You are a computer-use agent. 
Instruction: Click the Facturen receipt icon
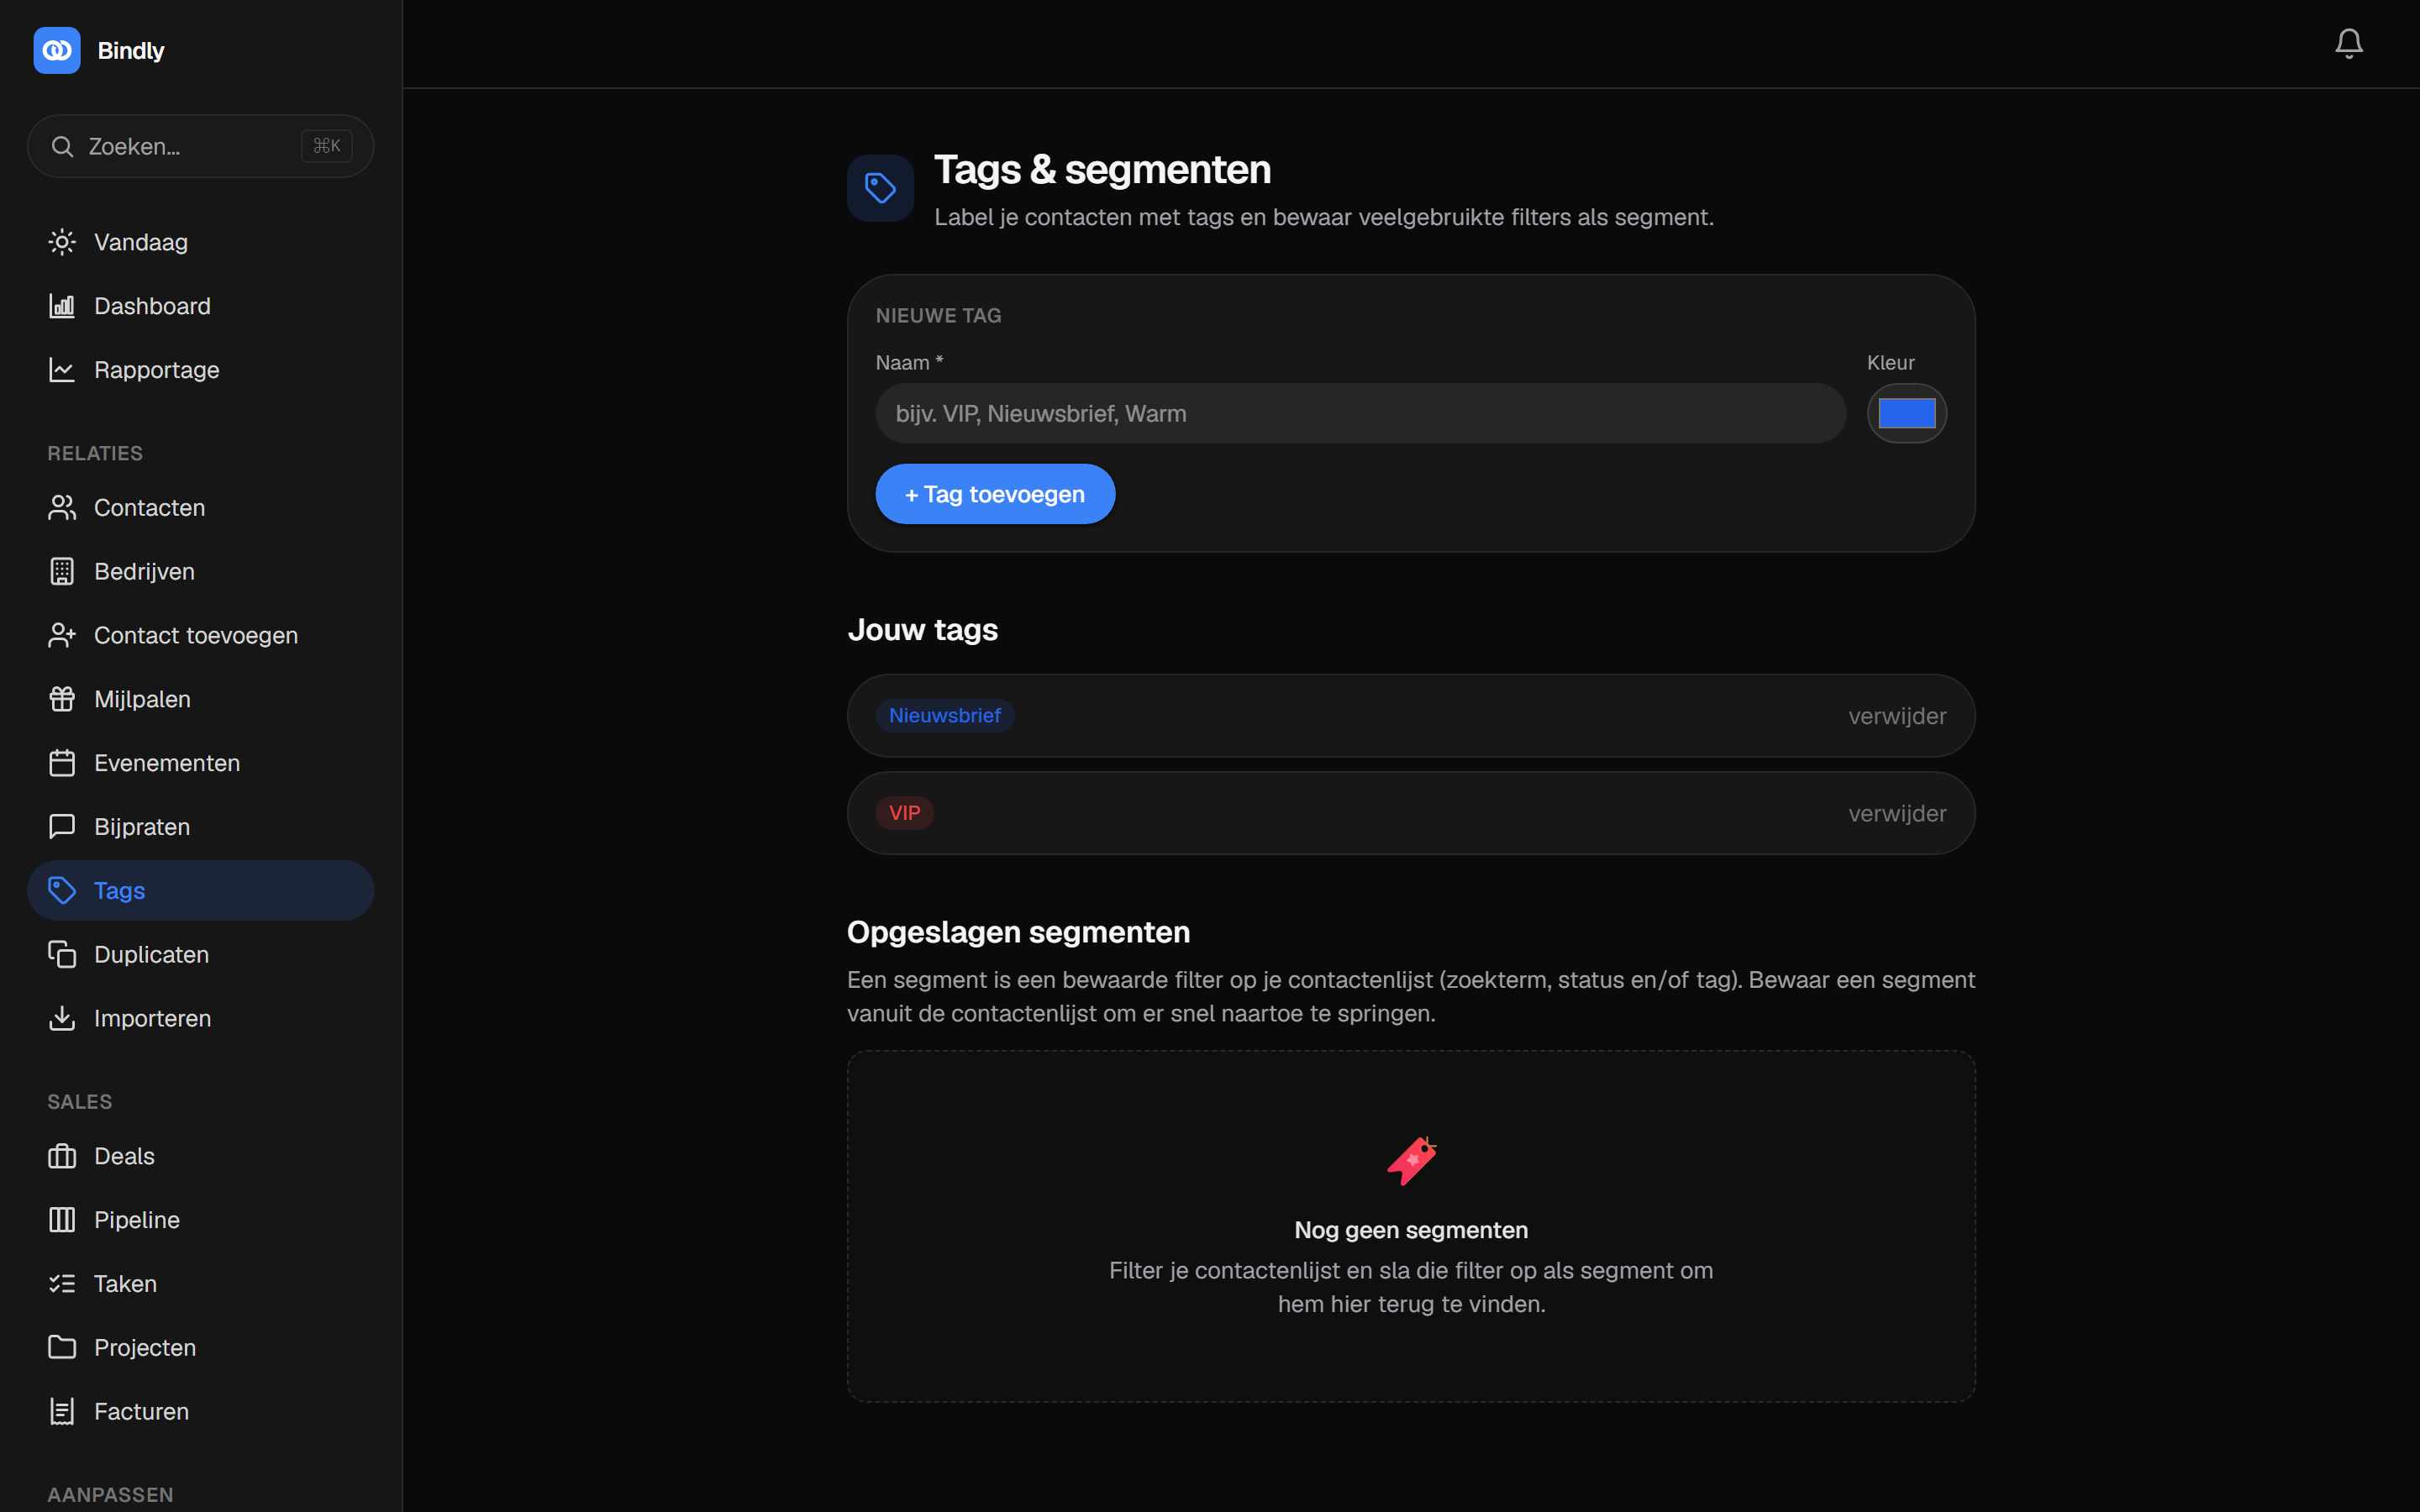(x=62, y=1412)
